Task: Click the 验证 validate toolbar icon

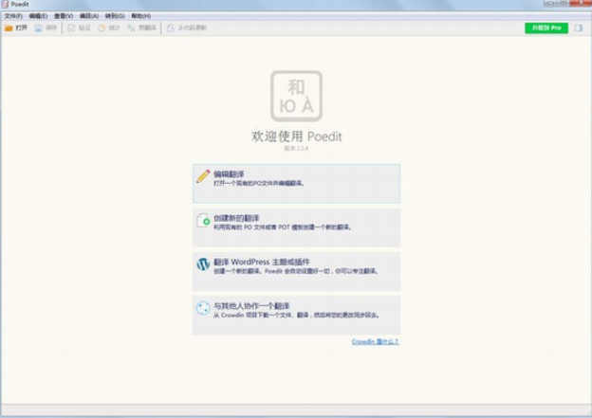Action: [x=71, y=27]
